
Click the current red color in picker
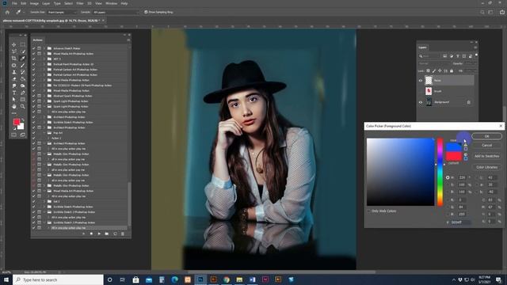coord(454,157)
